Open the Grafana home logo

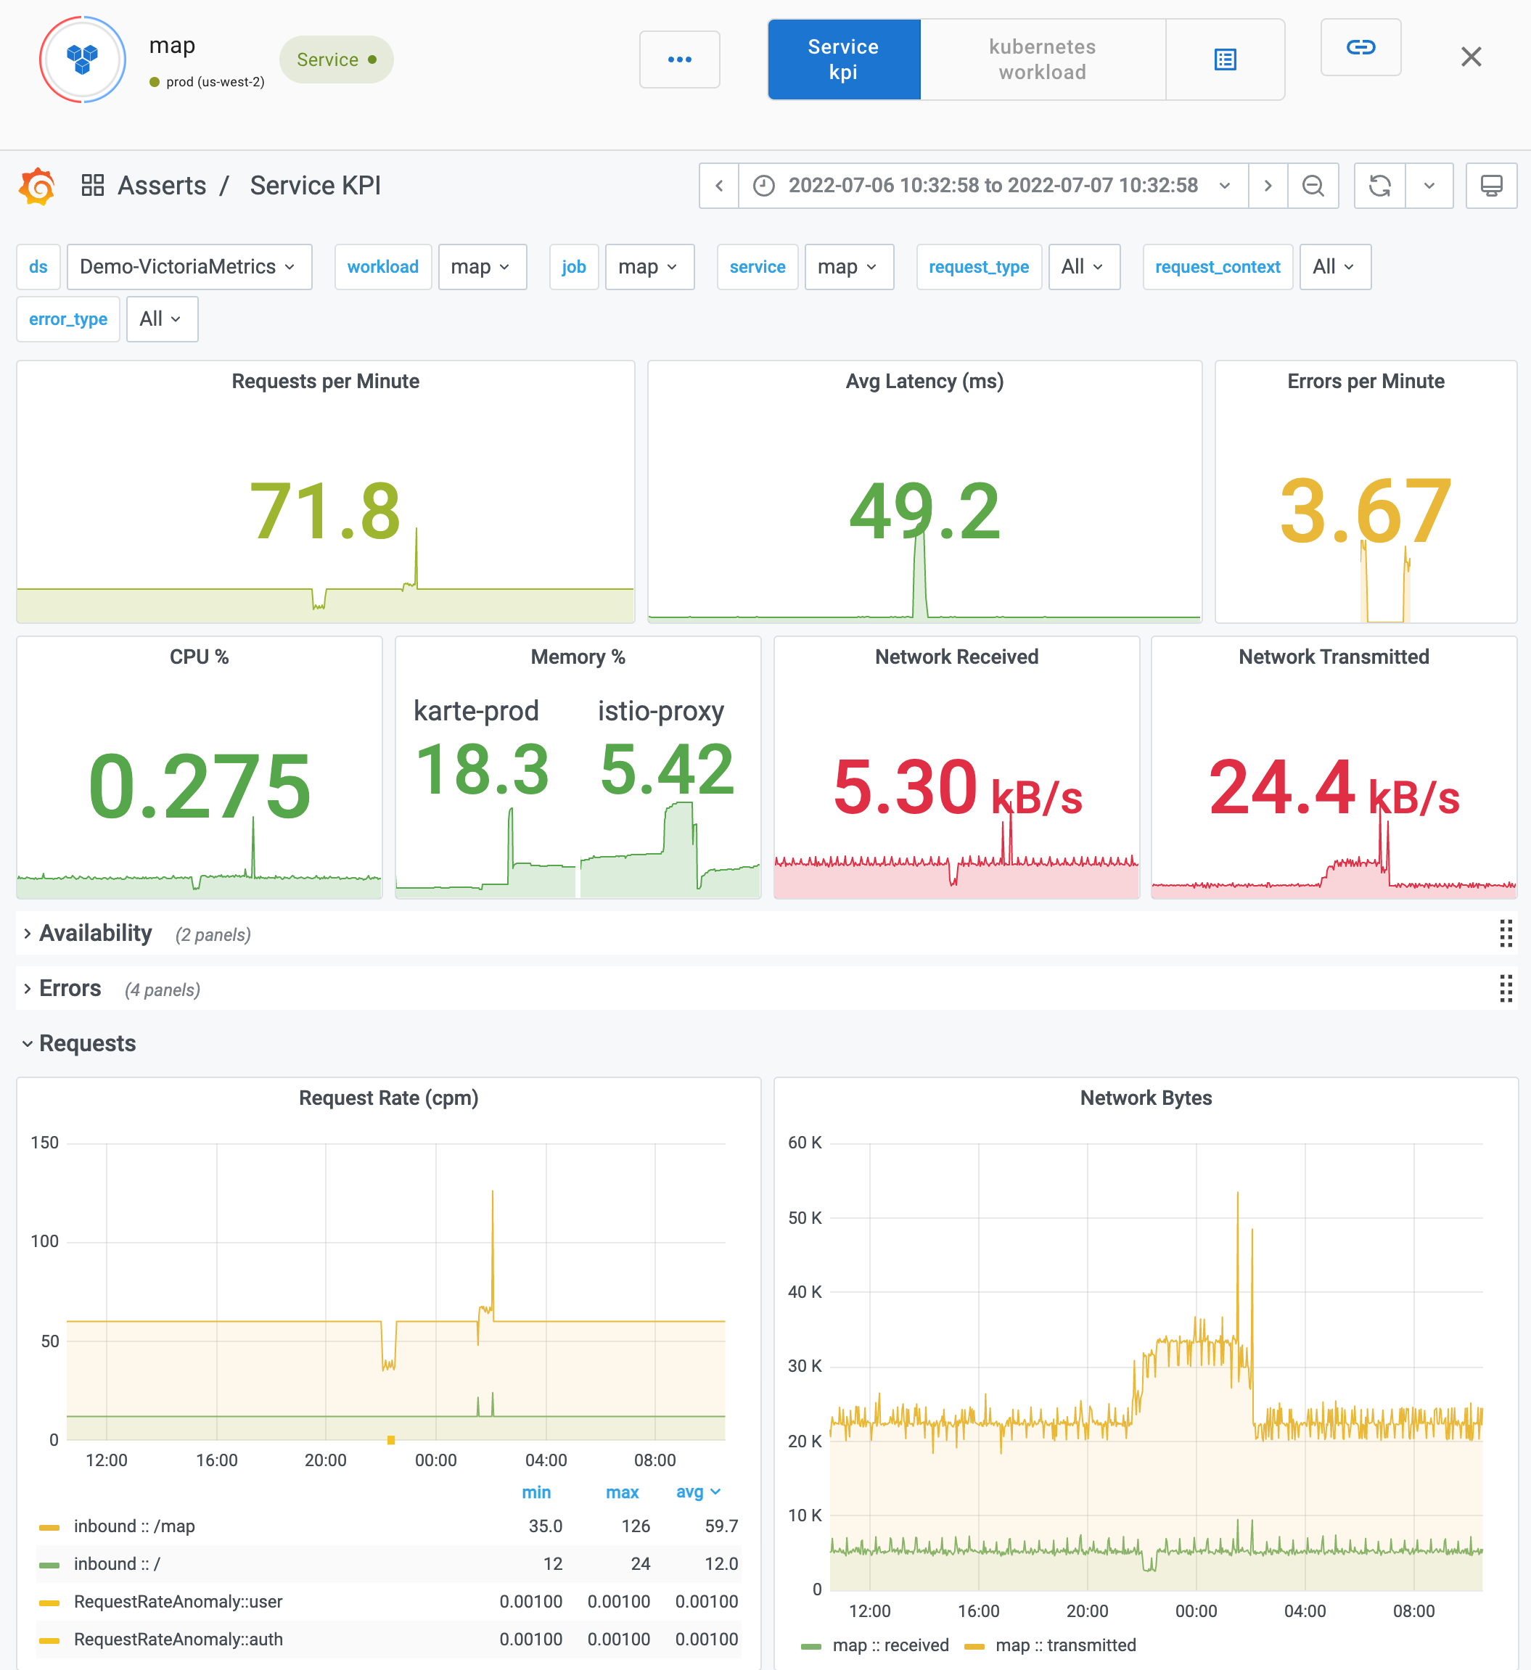37,186
